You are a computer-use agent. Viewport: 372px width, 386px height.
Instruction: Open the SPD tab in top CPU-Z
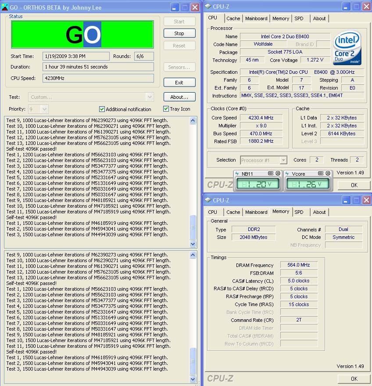coord(299,18)
